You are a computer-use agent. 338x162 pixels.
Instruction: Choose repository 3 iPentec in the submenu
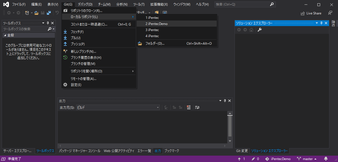[177, 30]
